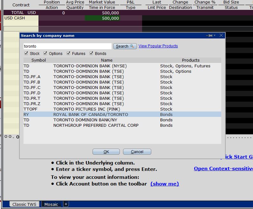
Task: Click the Search button
Action: coord(125,46)
